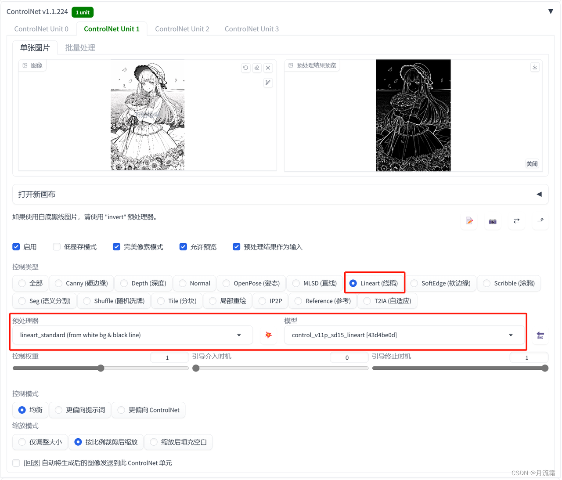Toggle the 启用 enable checkbox
The height and width of the screenshot is (480, 562).
16,247
